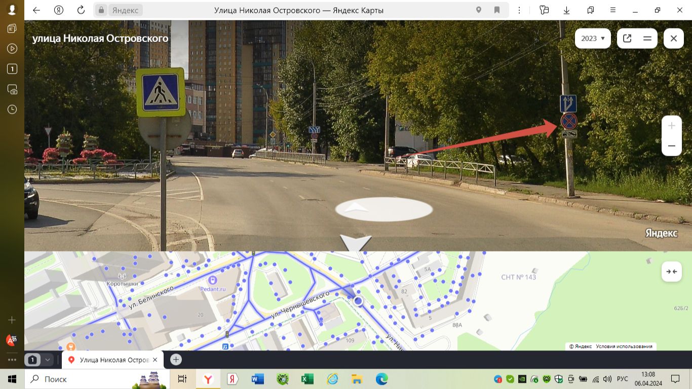The height and width of the screenshot is (389, 692).
Task: Open the Условия использования link
Action: [624, 346]
